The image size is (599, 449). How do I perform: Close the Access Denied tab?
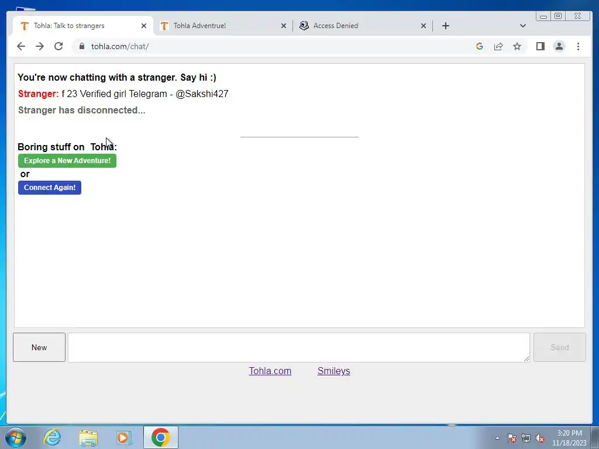click(424, 26)
